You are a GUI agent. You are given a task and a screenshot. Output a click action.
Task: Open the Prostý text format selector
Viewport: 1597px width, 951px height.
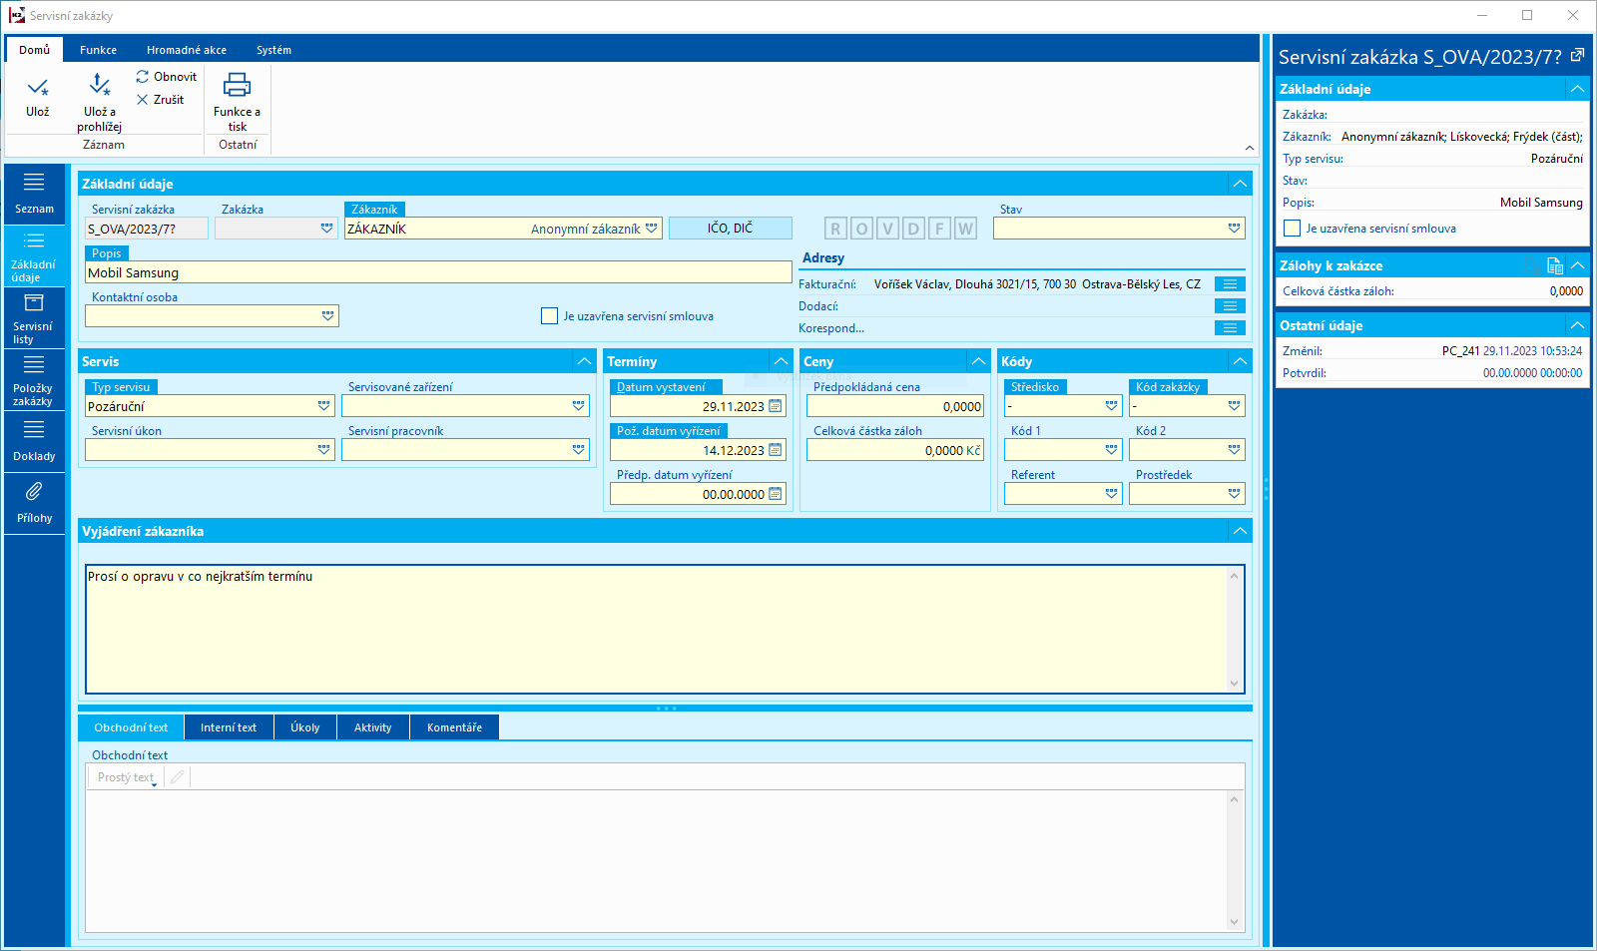[x=127, y=777]
